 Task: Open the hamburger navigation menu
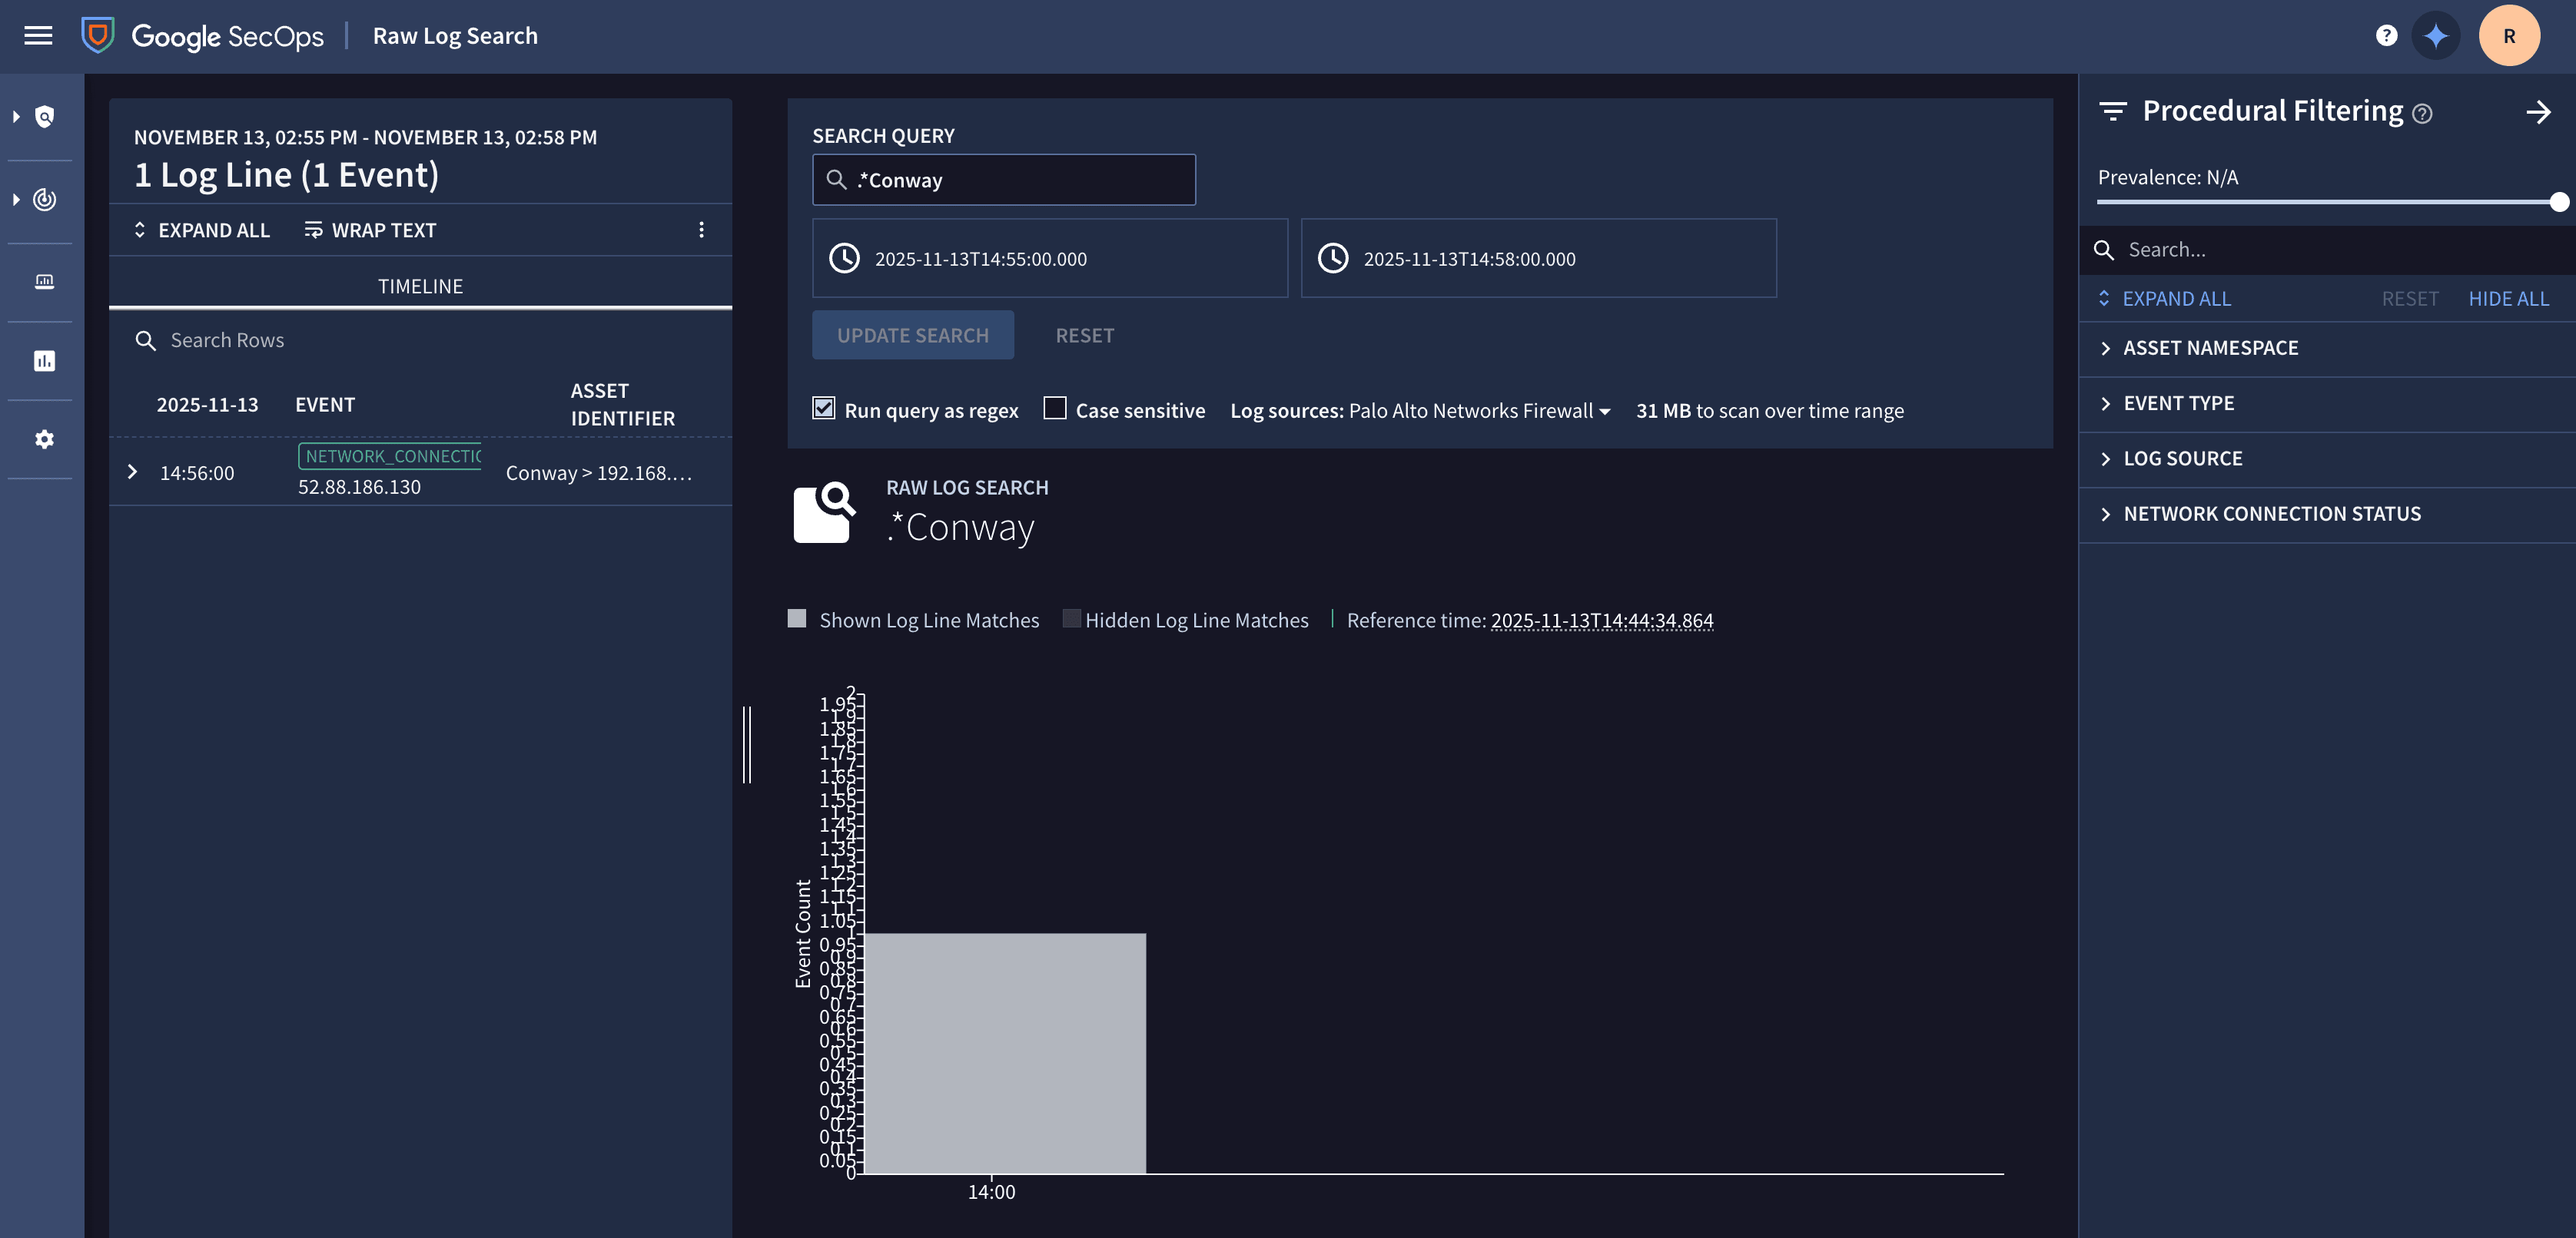point(38,35)
